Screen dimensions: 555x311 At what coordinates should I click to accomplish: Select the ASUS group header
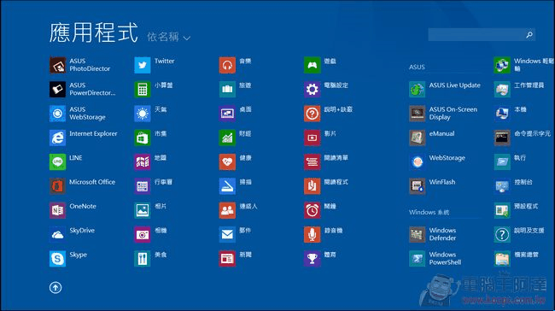pyautogui.click(x=417, y=67)
